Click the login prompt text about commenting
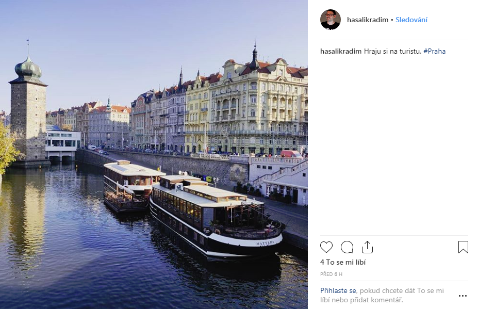Image resolution: width=478 pixels, height=309 pixels. (382, 295)
